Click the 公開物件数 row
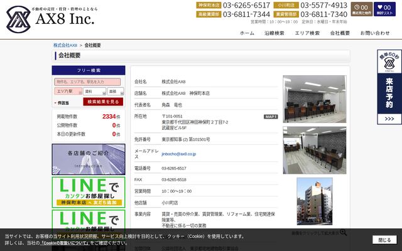 click(x=89, y=125)
